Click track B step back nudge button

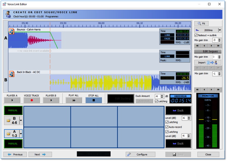204,90
